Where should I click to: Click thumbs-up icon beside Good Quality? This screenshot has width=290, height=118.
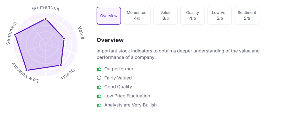point(99,87)
